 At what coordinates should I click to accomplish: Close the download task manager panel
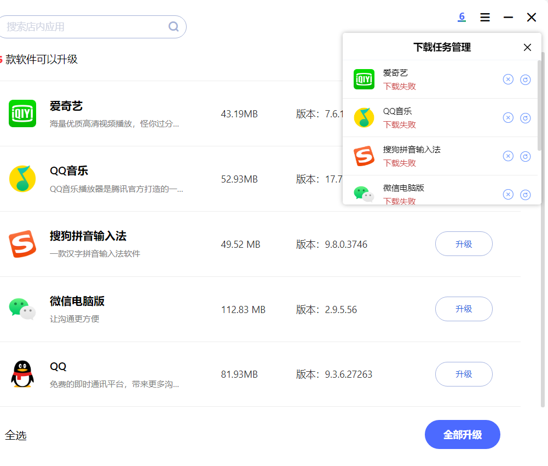(527, 47)
